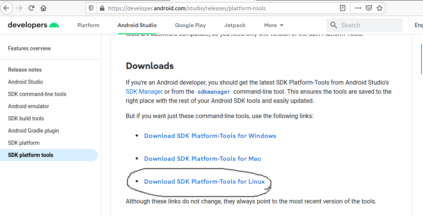Click the search magnifier icon
The height and width of the screenshot is (216, 423).
pos(334,25)
